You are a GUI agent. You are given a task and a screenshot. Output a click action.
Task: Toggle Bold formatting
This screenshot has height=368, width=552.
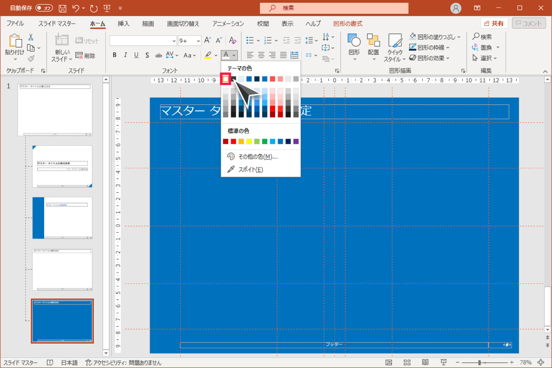tap(114, 55)
